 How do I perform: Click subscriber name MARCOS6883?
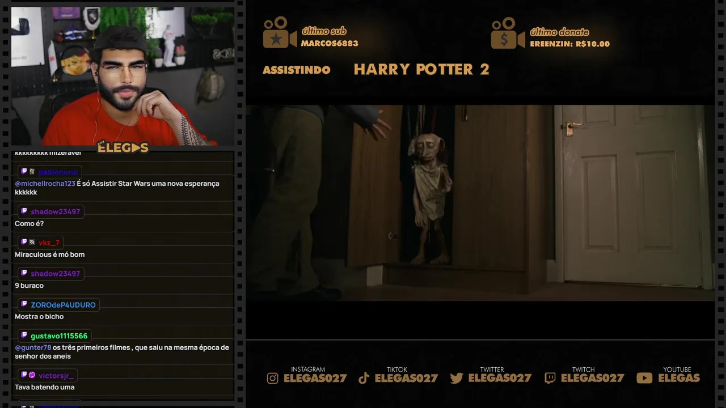pyautogui.click(x=330, y=44)
